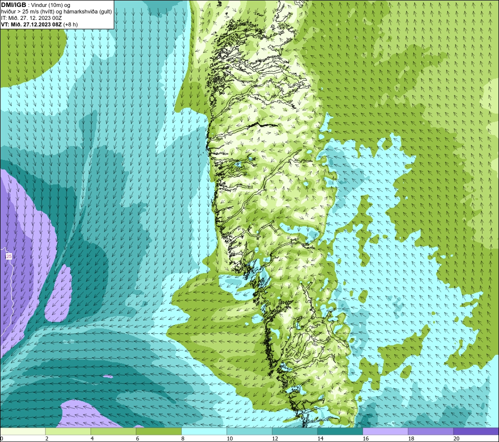Click the 14–16 m/s dark teal swatch
Viewport: 499px width, 442px height.
pos(340,431)
